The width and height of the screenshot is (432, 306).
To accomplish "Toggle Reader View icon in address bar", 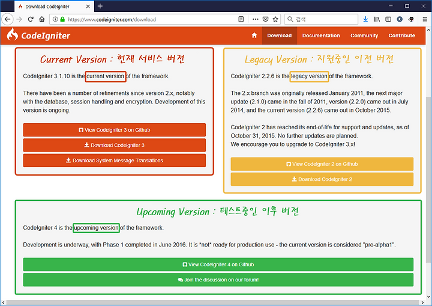I will click(241, 19).
